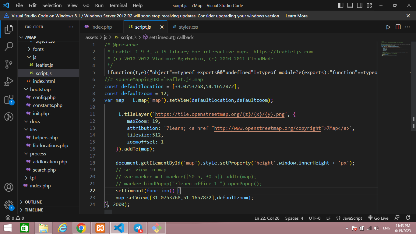Click the assets breadcrumb segment
Viewport: 416px width, 234px height.
(92, 37)
